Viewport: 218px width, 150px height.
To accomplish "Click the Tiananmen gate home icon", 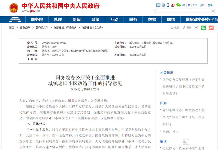I will [13, 19].
